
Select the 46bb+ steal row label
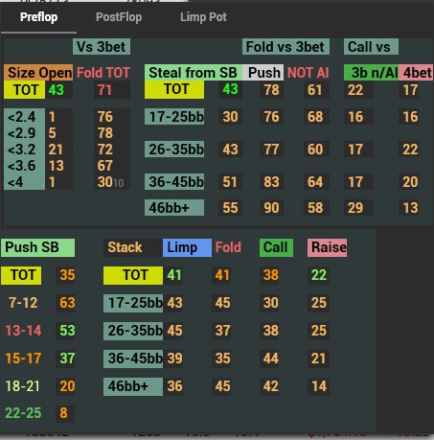[174, 208]
